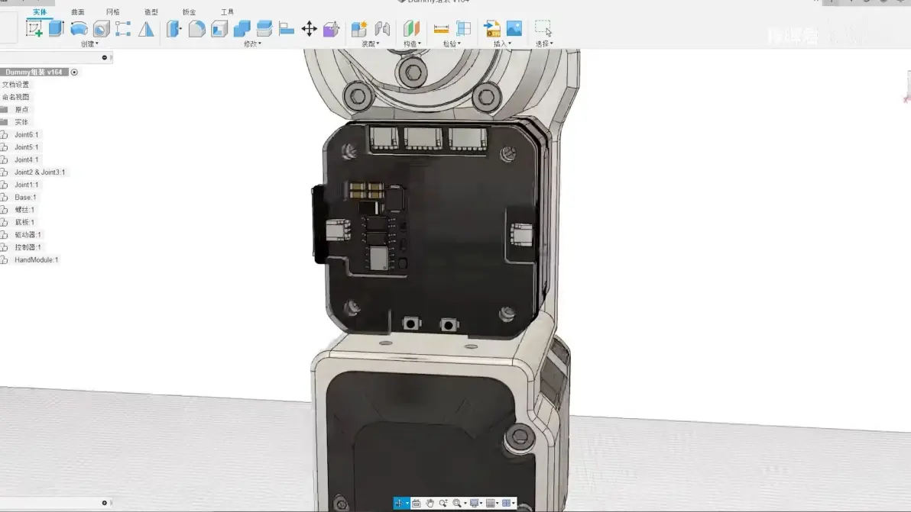Open the Viewports dropdown arrow
Viewport: 911px width, 512px height.
pyautogui.click(x=513, y=504)
